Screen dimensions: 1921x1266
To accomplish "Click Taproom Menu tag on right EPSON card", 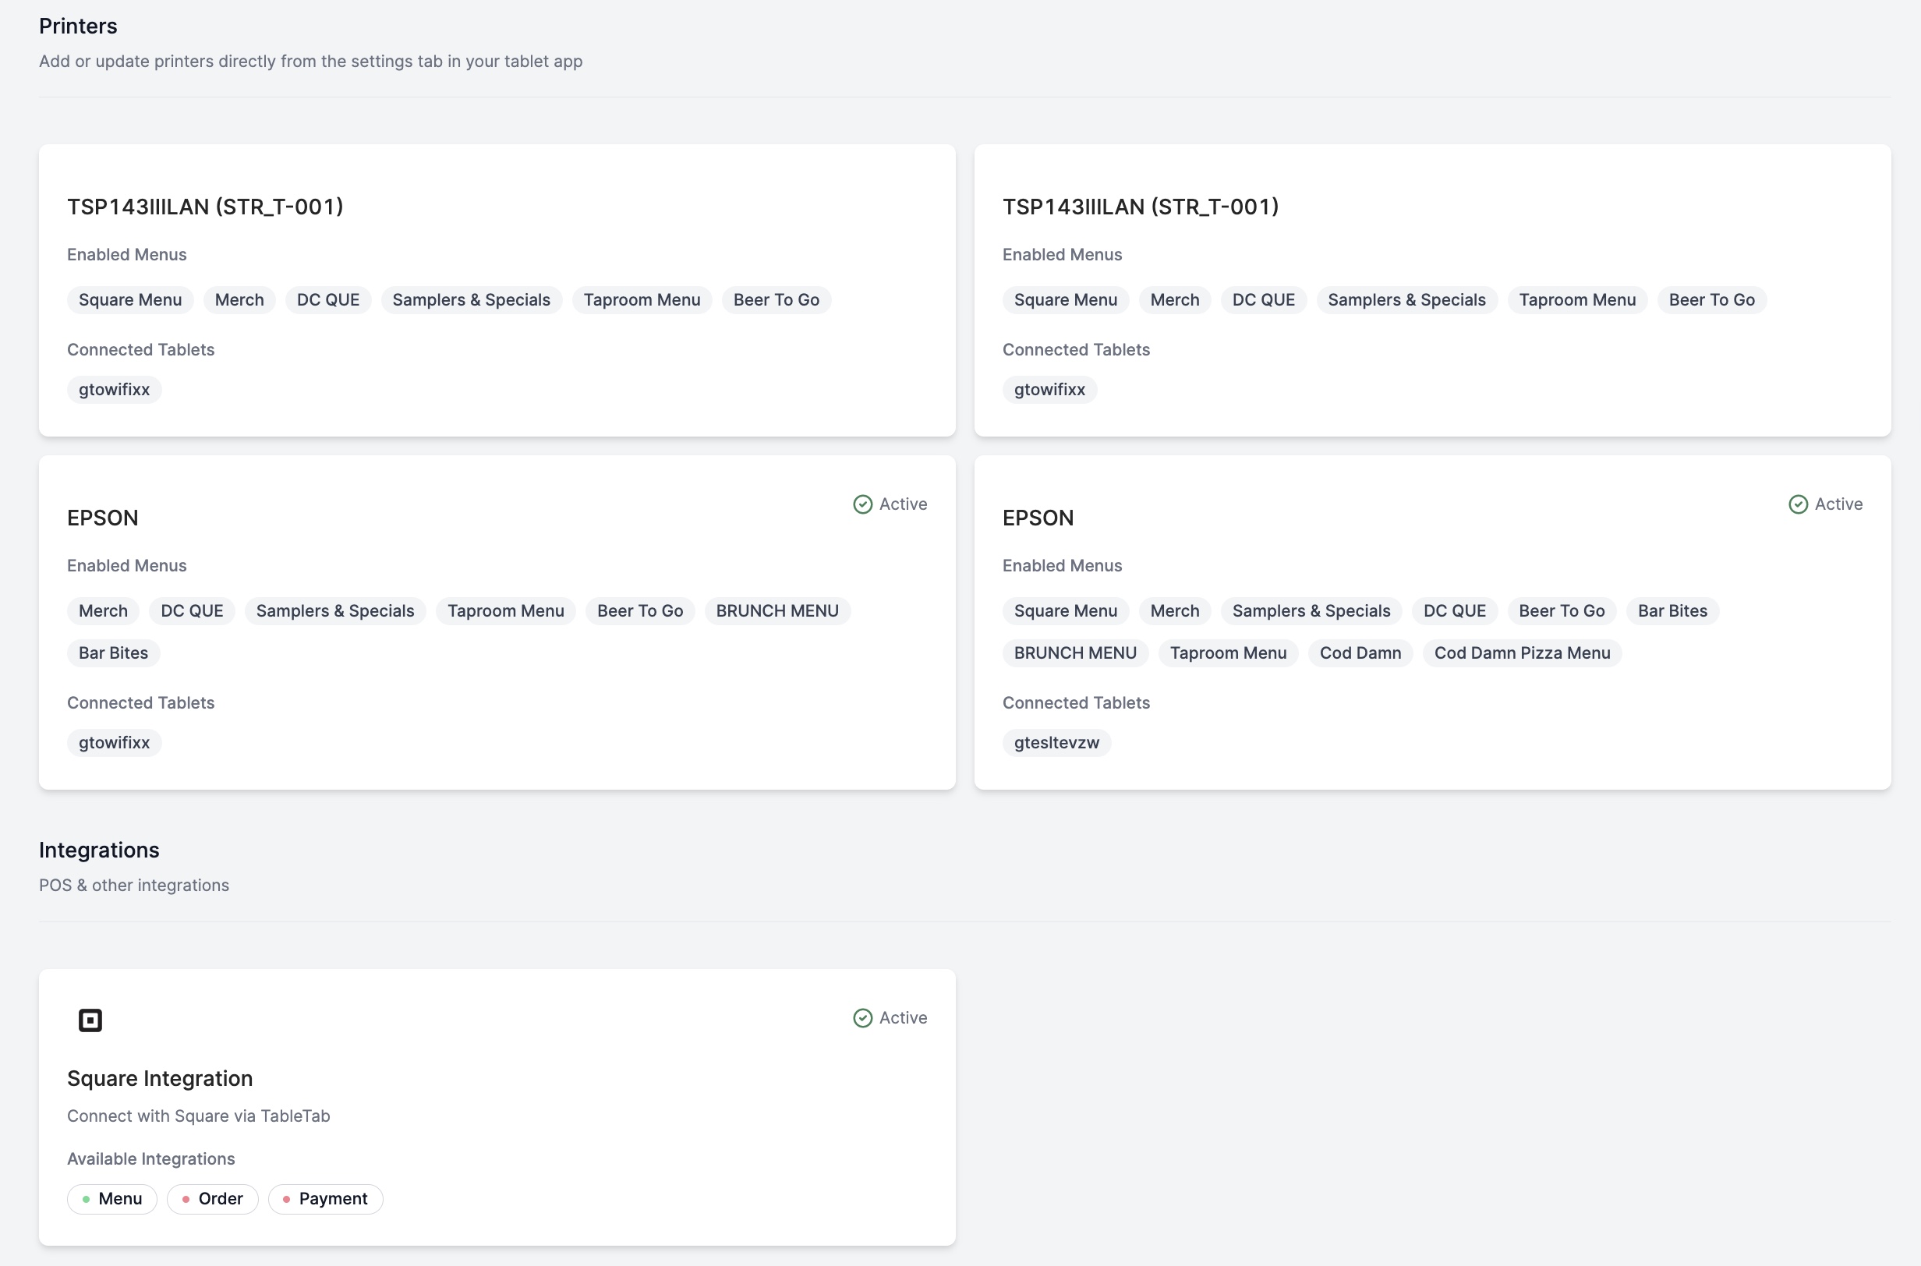I will (x=1227, y=652).
